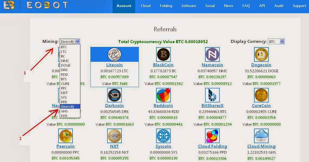Click the Cloud Folding icon
This screenshot has width=309, height=162.
tap(212, 136)
